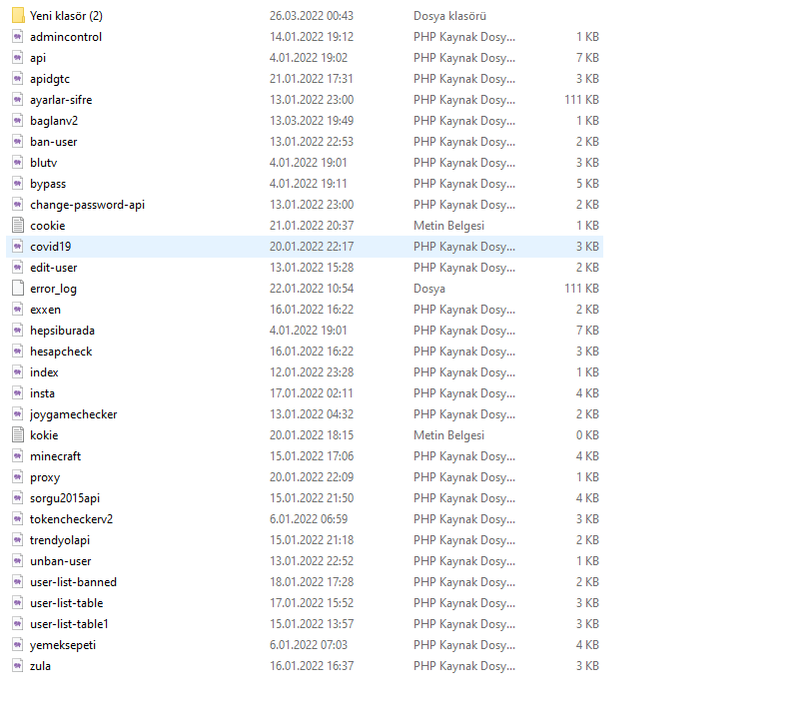Screen dimensions: 806x722
Task: Select the user-list-banned file icon
Action: click(18, 582)
